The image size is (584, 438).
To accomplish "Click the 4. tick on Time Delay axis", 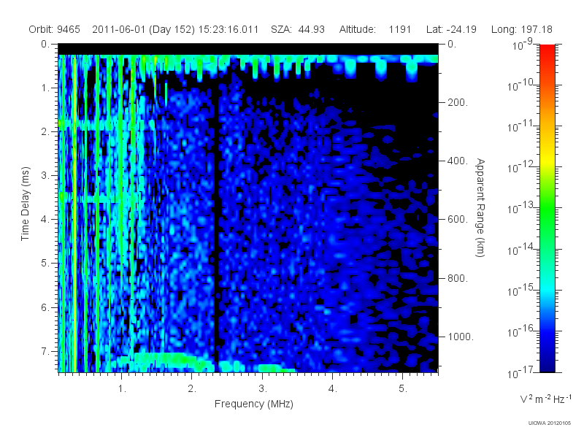I will [45, 220].
